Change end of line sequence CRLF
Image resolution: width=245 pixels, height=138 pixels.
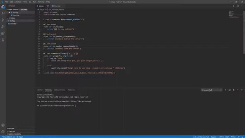[227, 137]
